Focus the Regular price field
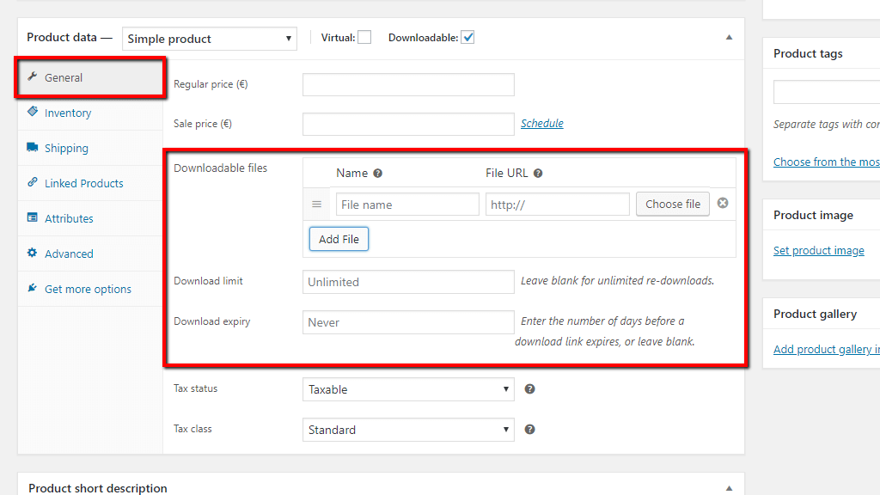The image size is (880, 495). coord(408,85)
